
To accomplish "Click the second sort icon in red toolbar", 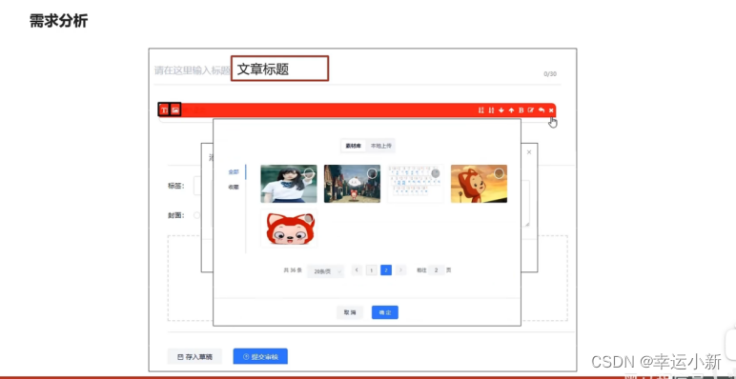I will point(491,110).
